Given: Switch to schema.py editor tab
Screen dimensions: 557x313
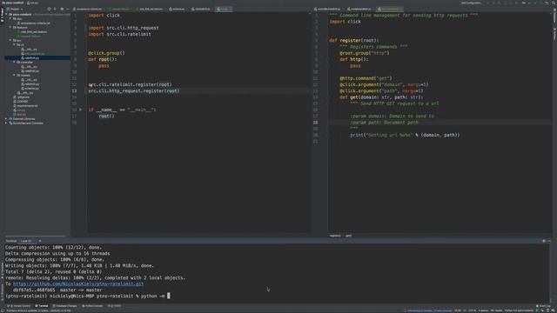Looking at the screenshot, I should click(x=177, y=9).
